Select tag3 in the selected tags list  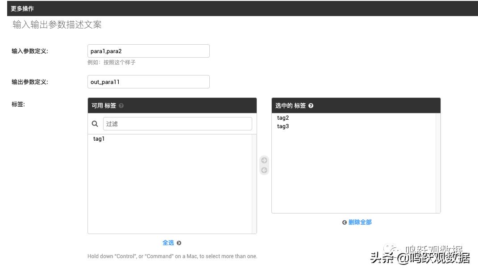(283, 126)
